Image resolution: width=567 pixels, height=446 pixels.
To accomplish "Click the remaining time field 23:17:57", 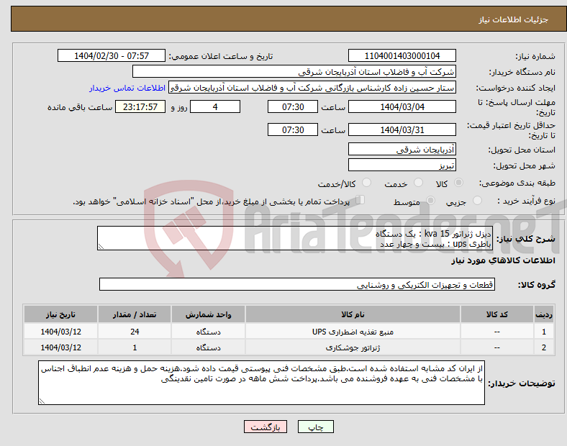I will click(x=140, y=106).
